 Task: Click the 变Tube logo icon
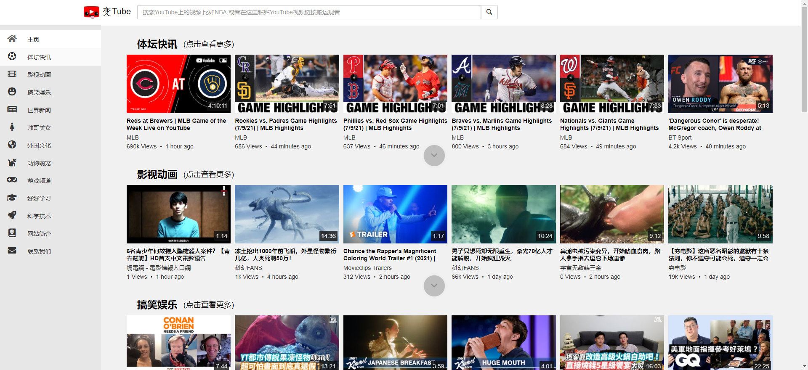coord(91,12)
